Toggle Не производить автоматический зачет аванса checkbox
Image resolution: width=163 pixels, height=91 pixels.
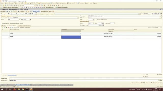coord(2,24)
